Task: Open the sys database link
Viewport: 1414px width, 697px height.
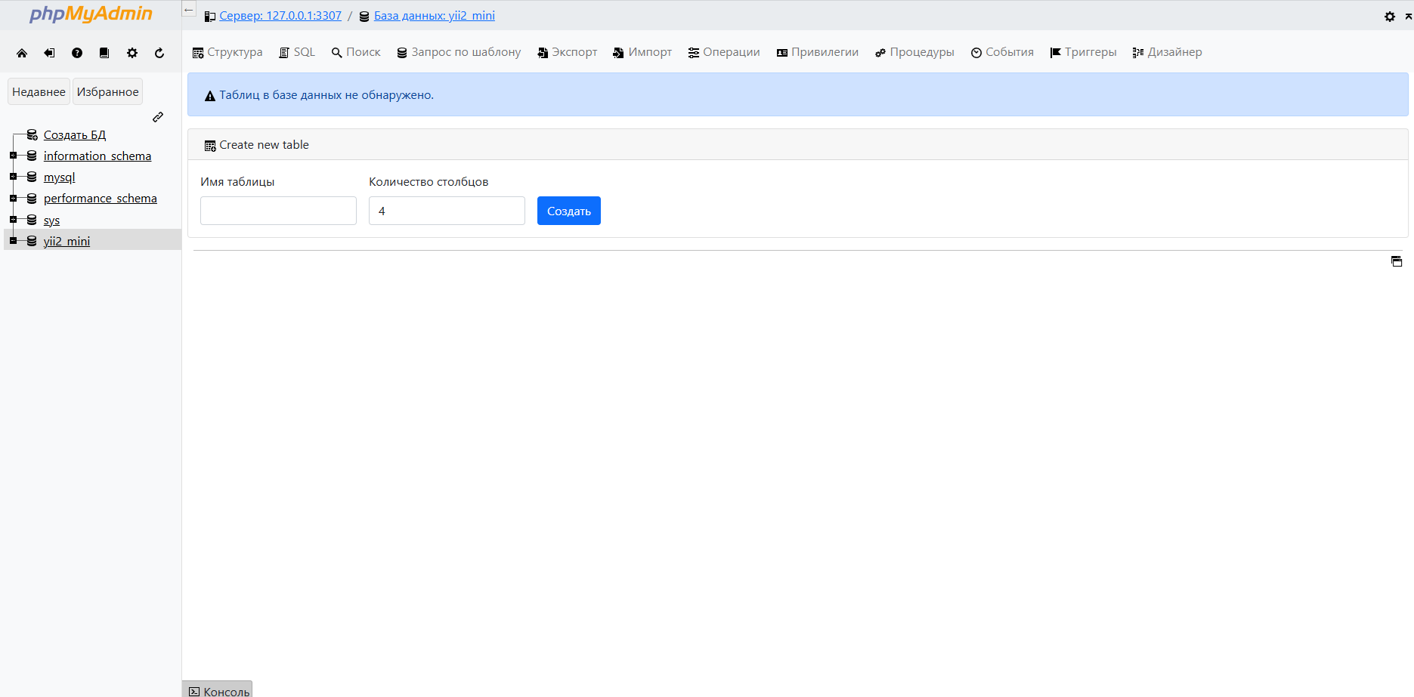Action: tap(51, 220)
